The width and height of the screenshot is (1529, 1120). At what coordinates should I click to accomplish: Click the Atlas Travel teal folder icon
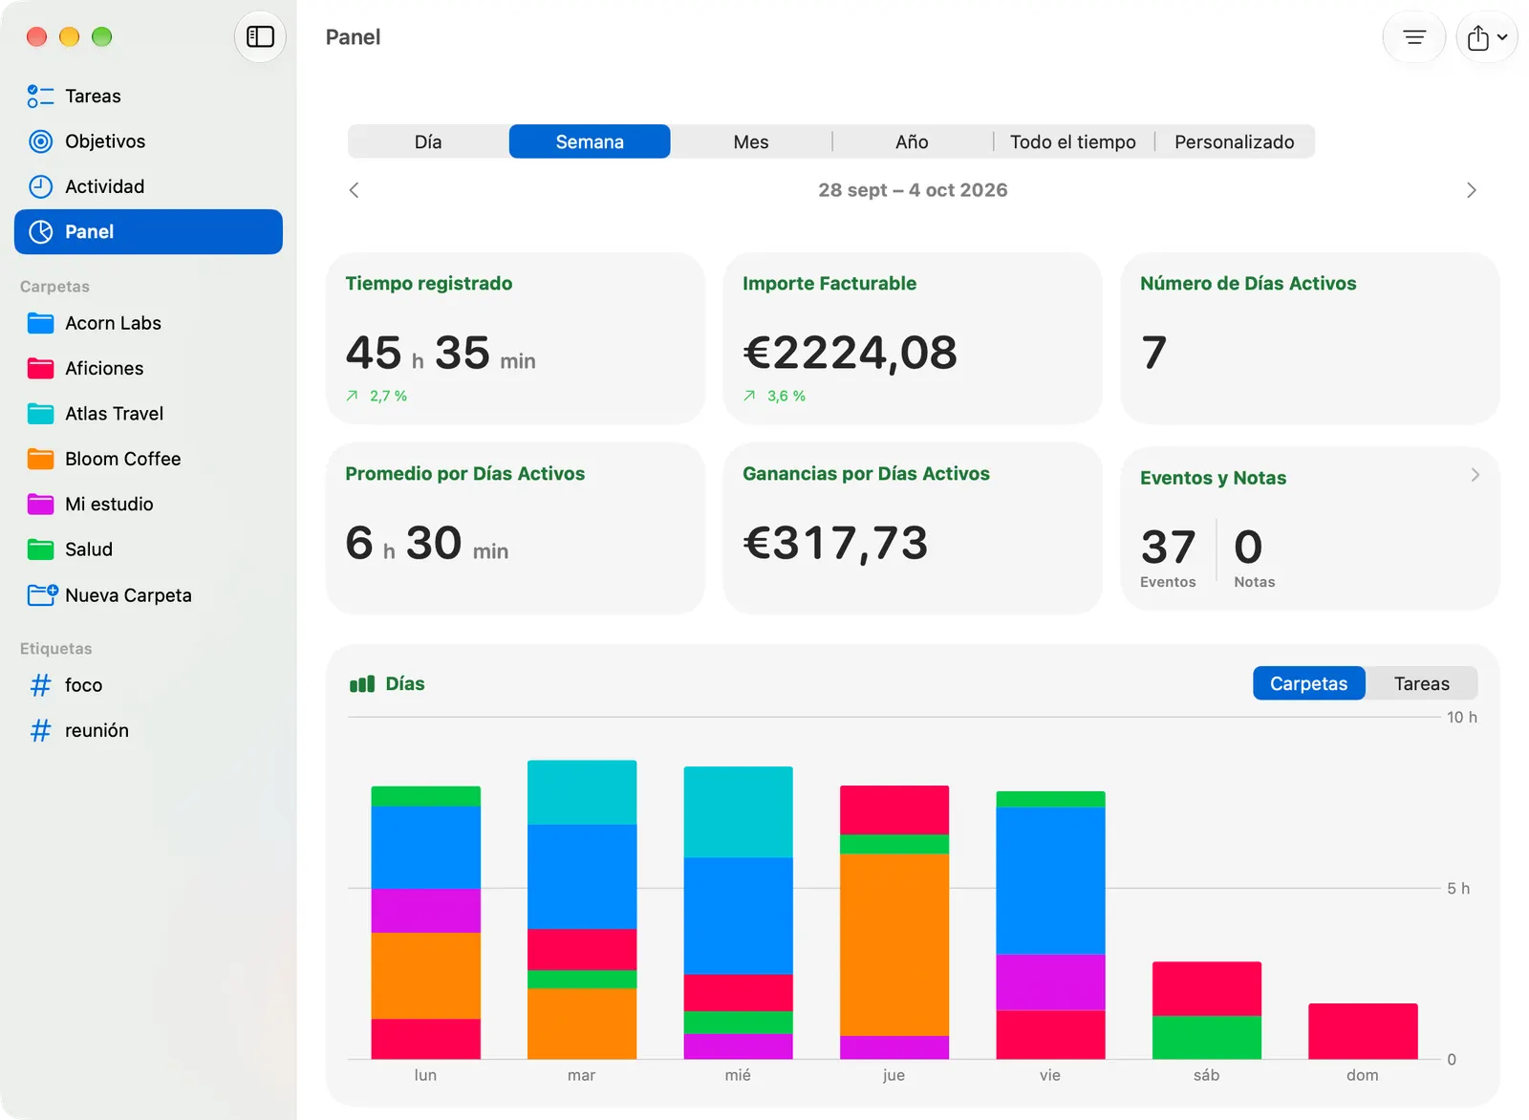[x=40, y=414]
